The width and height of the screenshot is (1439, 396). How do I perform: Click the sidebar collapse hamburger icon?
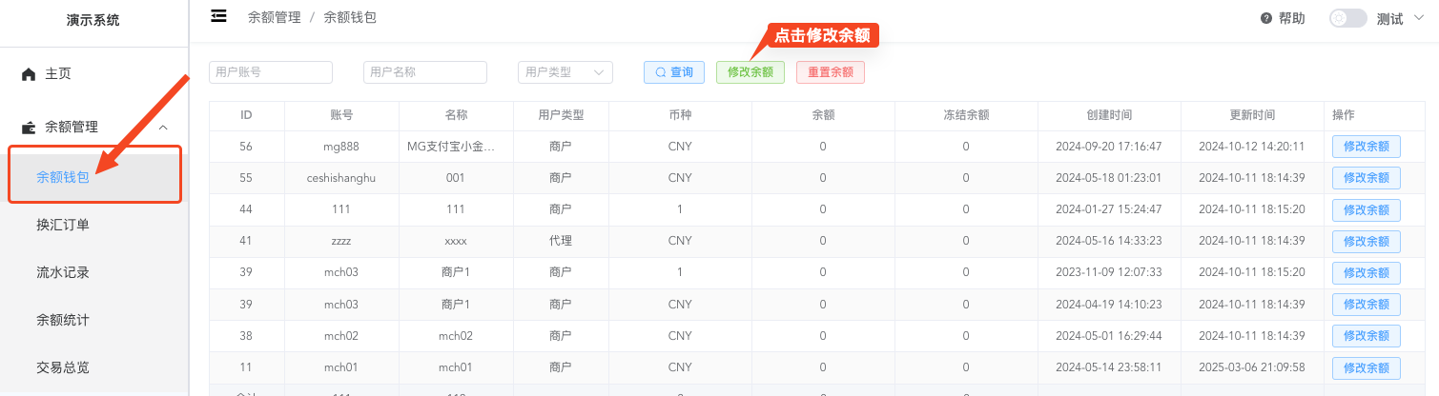coord(219,15)
